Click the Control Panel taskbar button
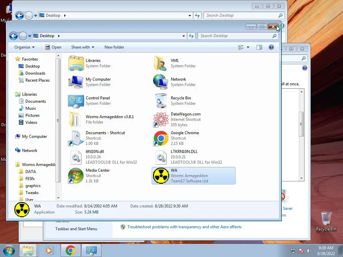 tap(91, 250)
